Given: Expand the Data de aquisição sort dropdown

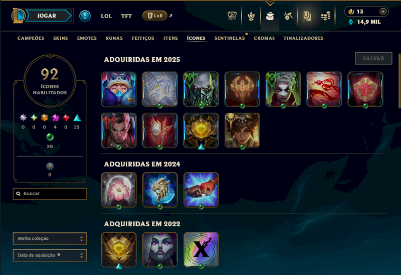Looking at the screenshot, I should click(50, 255).
